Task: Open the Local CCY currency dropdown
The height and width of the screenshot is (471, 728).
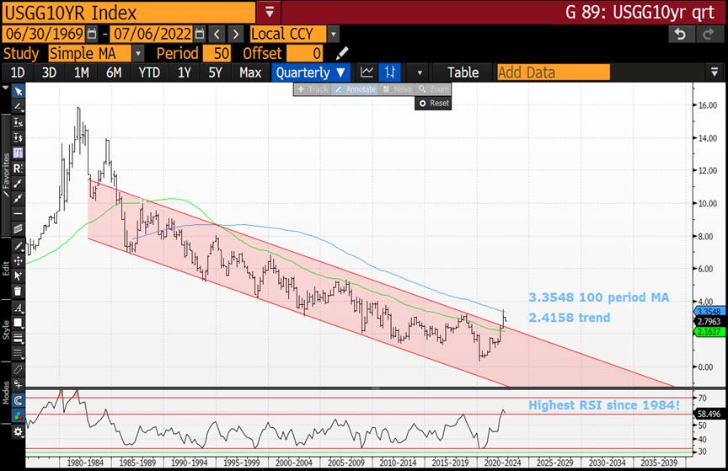Action: [x=333, y=34]
